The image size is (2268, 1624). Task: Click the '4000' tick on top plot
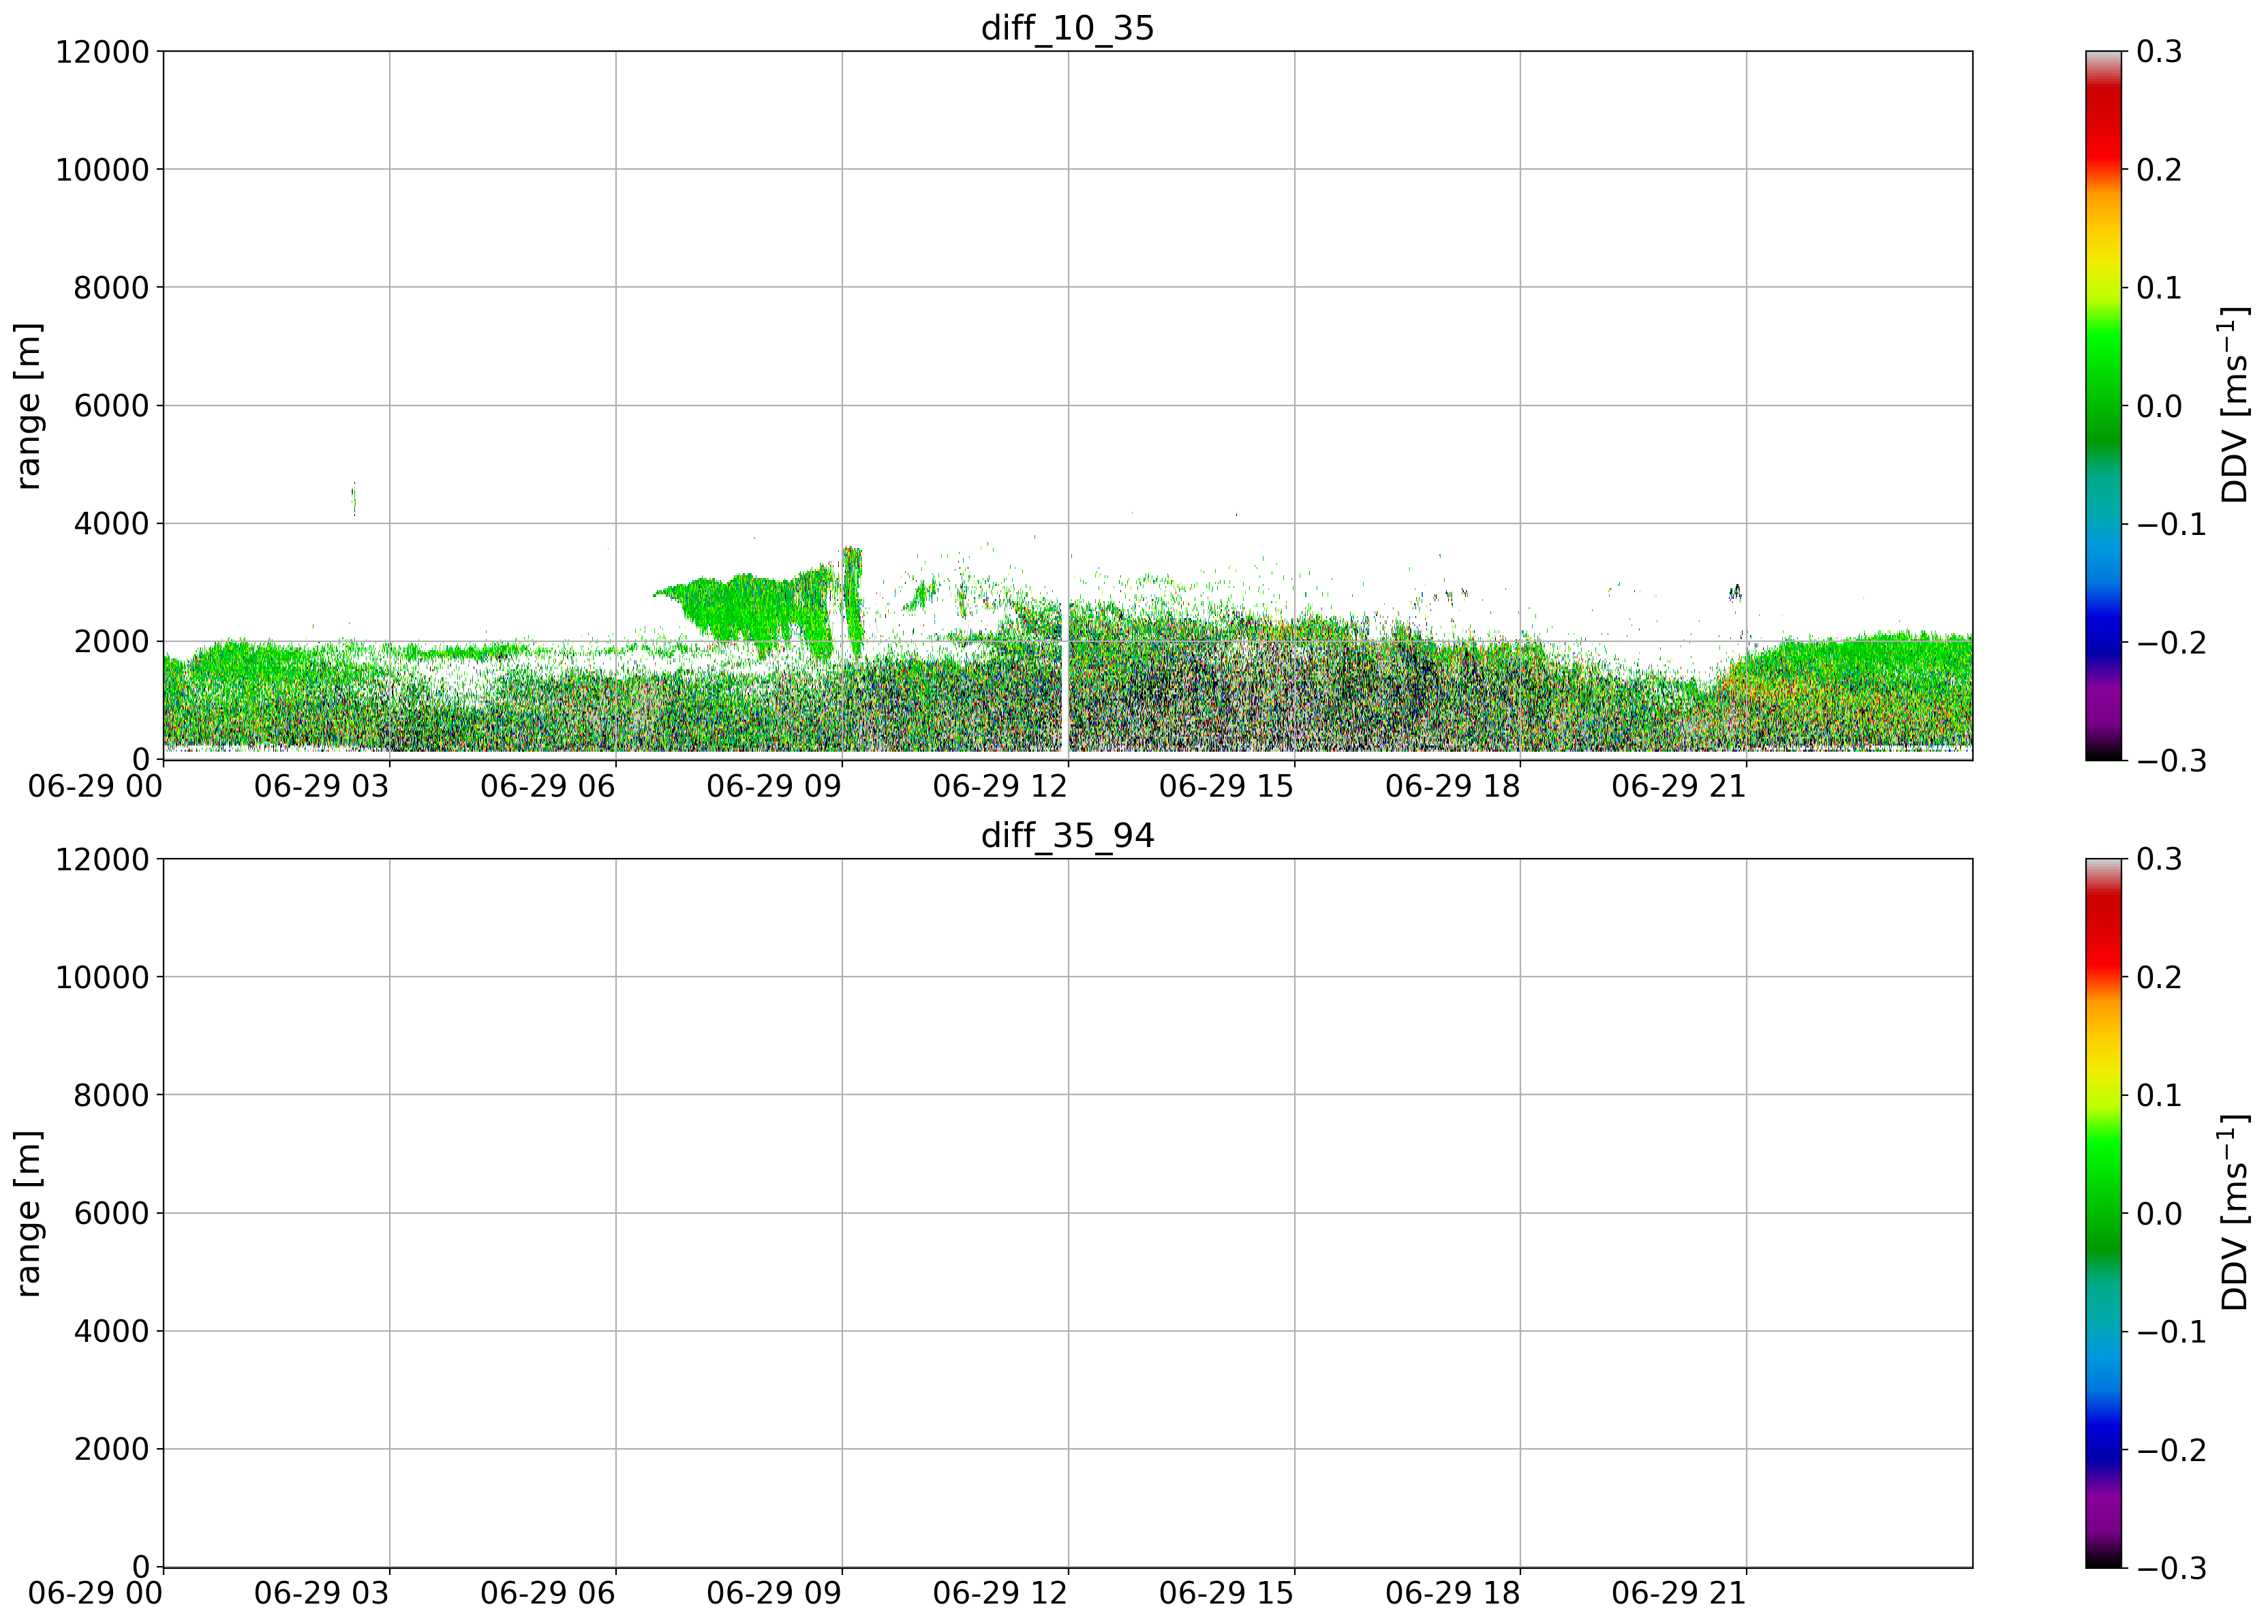click(111, 523)
